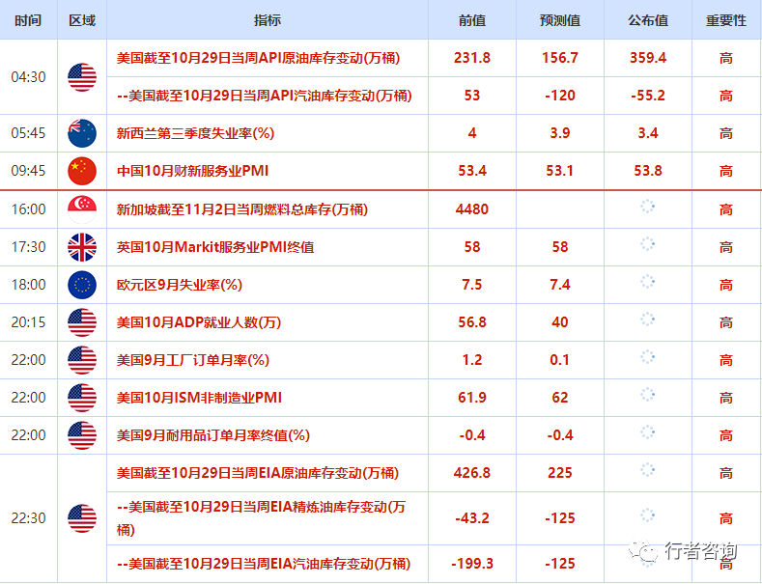Select the 18:00 time cell
Viewport: 762px width, 584px height.
click(28, 285)
